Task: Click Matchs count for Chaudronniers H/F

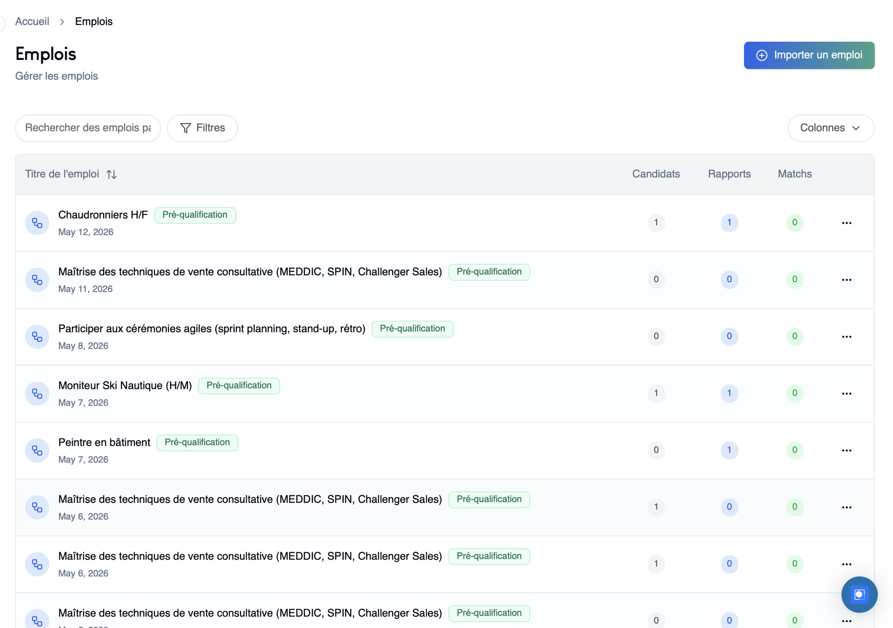Action: coord(794,223)
